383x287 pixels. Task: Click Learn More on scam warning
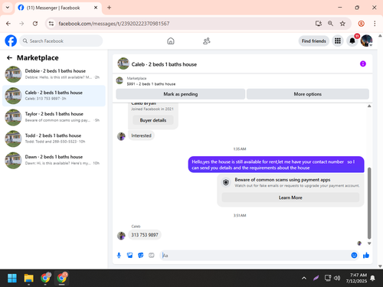pos(290,197)
